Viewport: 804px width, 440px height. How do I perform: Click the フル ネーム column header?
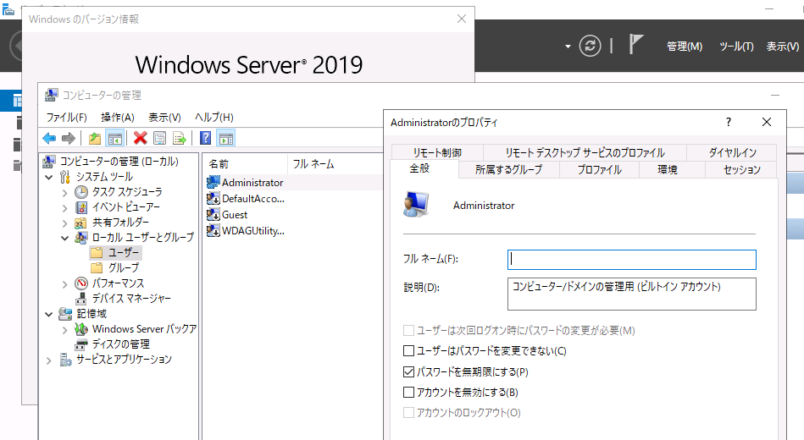(x=335, y=164)
